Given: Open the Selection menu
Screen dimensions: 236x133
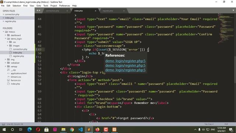Looking at the screenshot, I should pyautogui.click(x=17, y=6).
